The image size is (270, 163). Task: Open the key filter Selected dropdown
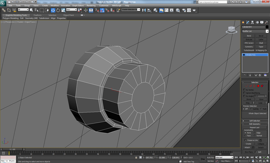point(224,158)
